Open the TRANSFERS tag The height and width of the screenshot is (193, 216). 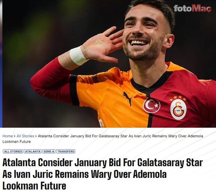click(65, 151)
